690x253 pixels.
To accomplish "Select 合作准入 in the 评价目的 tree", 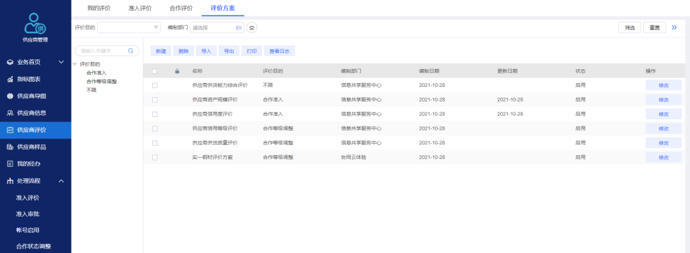I will [x=96, y=73].
